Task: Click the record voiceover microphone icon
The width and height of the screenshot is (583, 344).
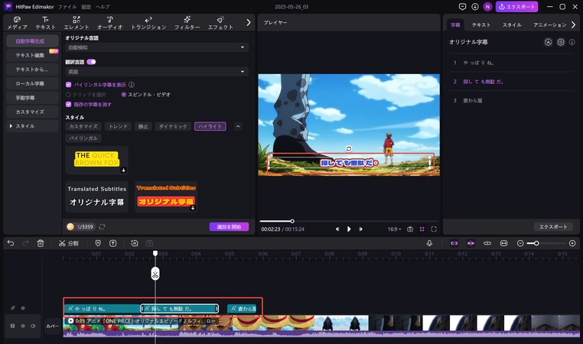Action: tap(429, 243)
